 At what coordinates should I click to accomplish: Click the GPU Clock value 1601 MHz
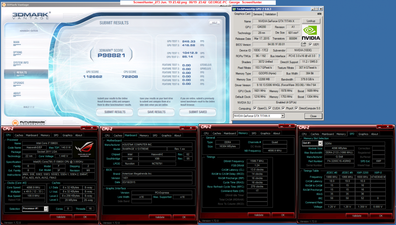(259, 91)
